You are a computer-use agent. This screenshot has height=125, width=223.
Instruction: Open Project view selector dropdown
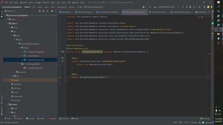tap(10, 11)
